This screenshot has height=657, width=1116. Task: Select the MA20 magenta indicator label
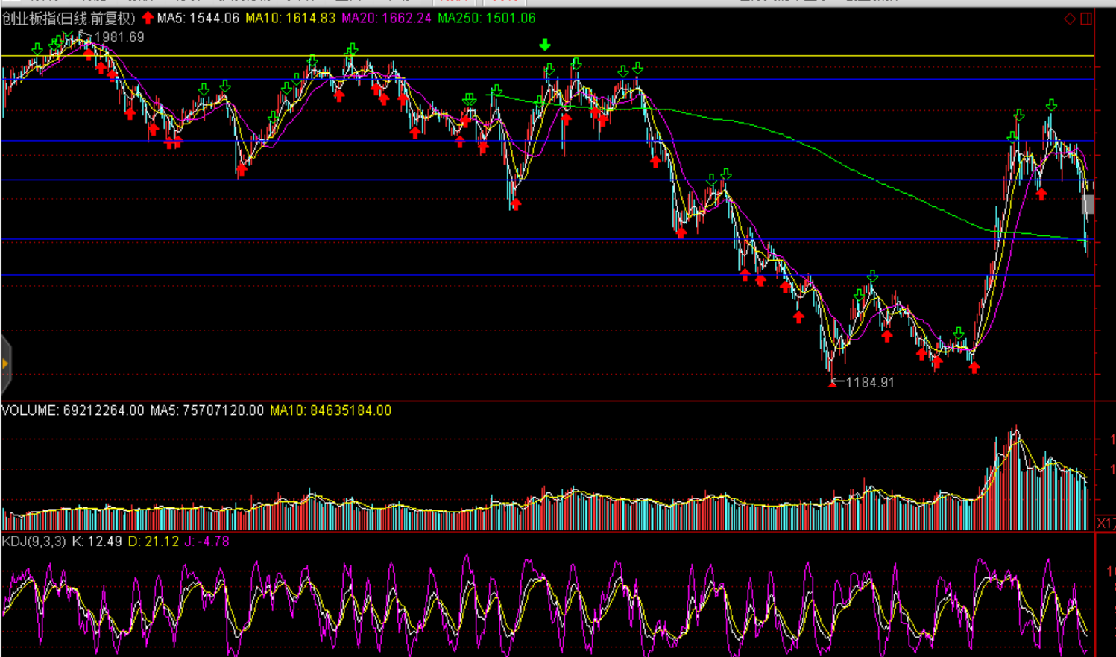click(386, 18)
